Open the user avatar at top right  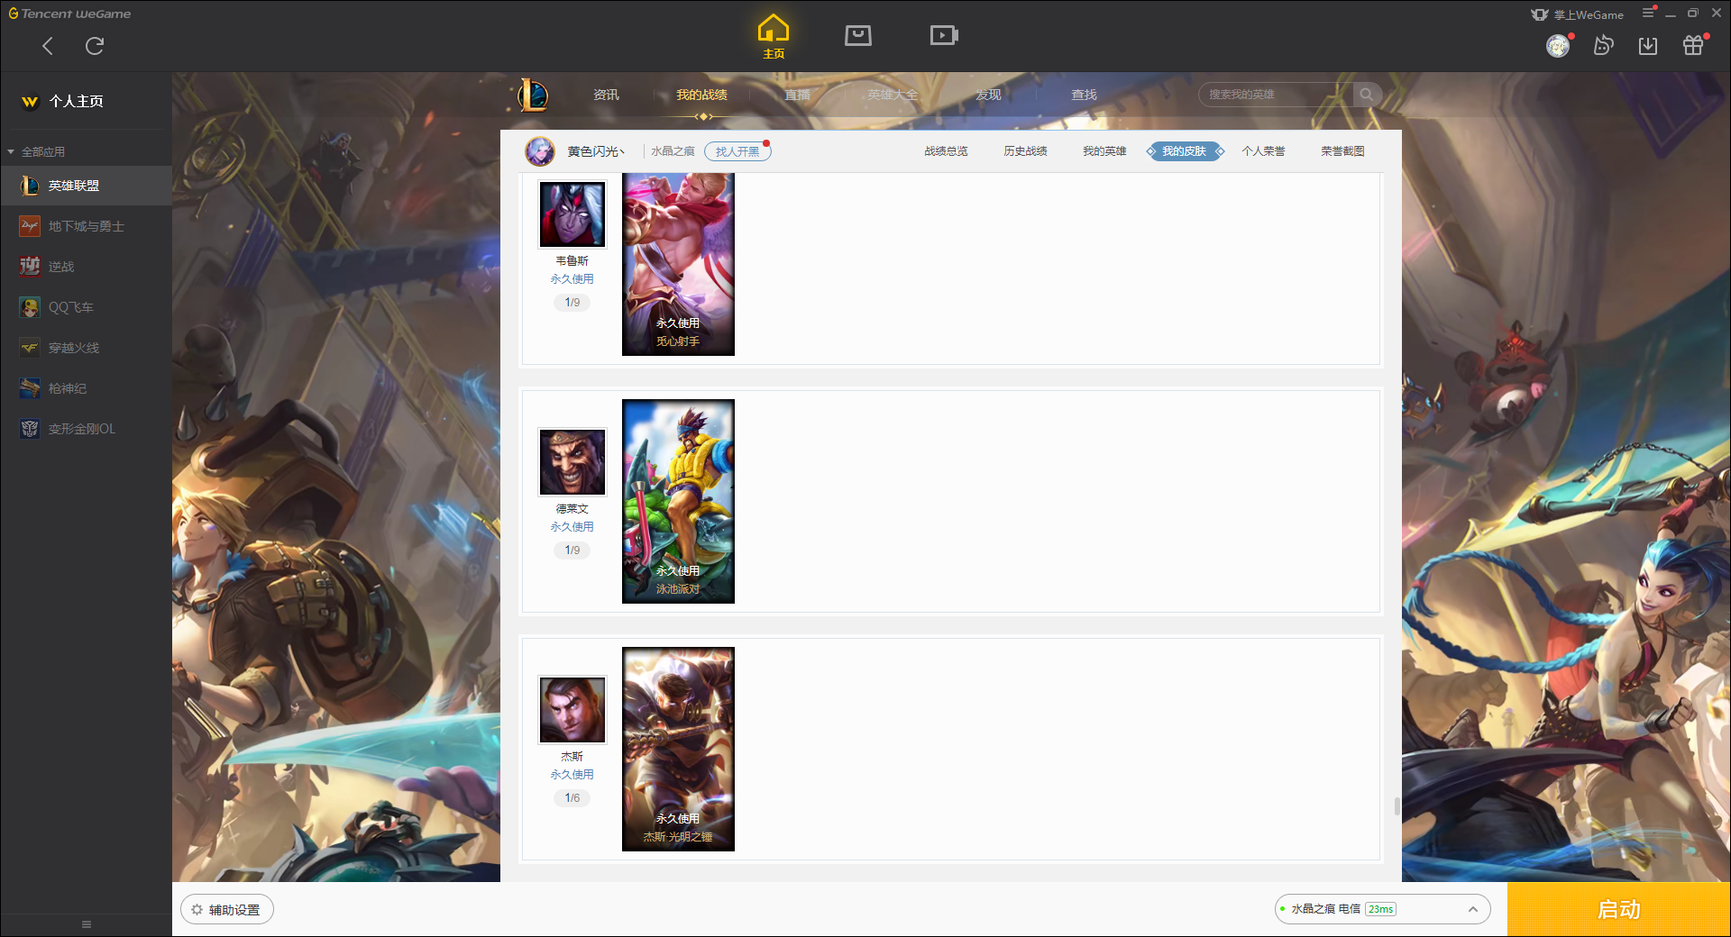click(1558, 46)
